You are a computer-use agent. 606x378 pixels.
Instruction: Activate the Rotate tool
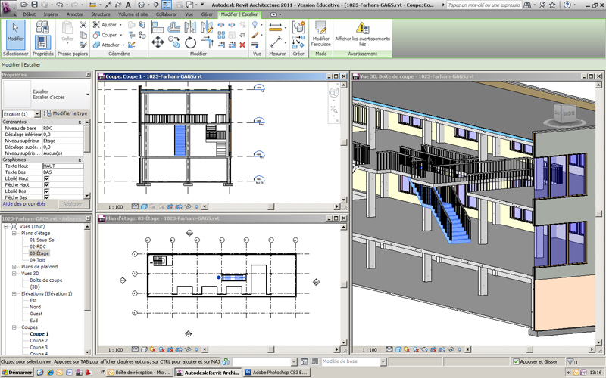[190, 42]
